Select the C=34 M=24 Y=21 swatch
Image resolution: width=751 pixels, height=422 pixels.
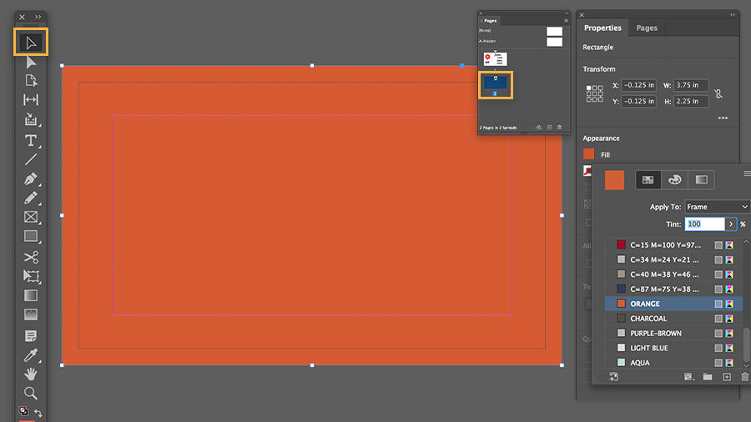coord(674,260)
